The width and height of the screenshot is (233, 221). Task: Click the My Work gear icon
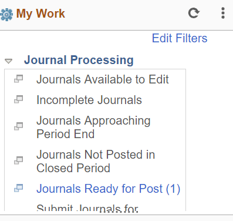point(6,15)
